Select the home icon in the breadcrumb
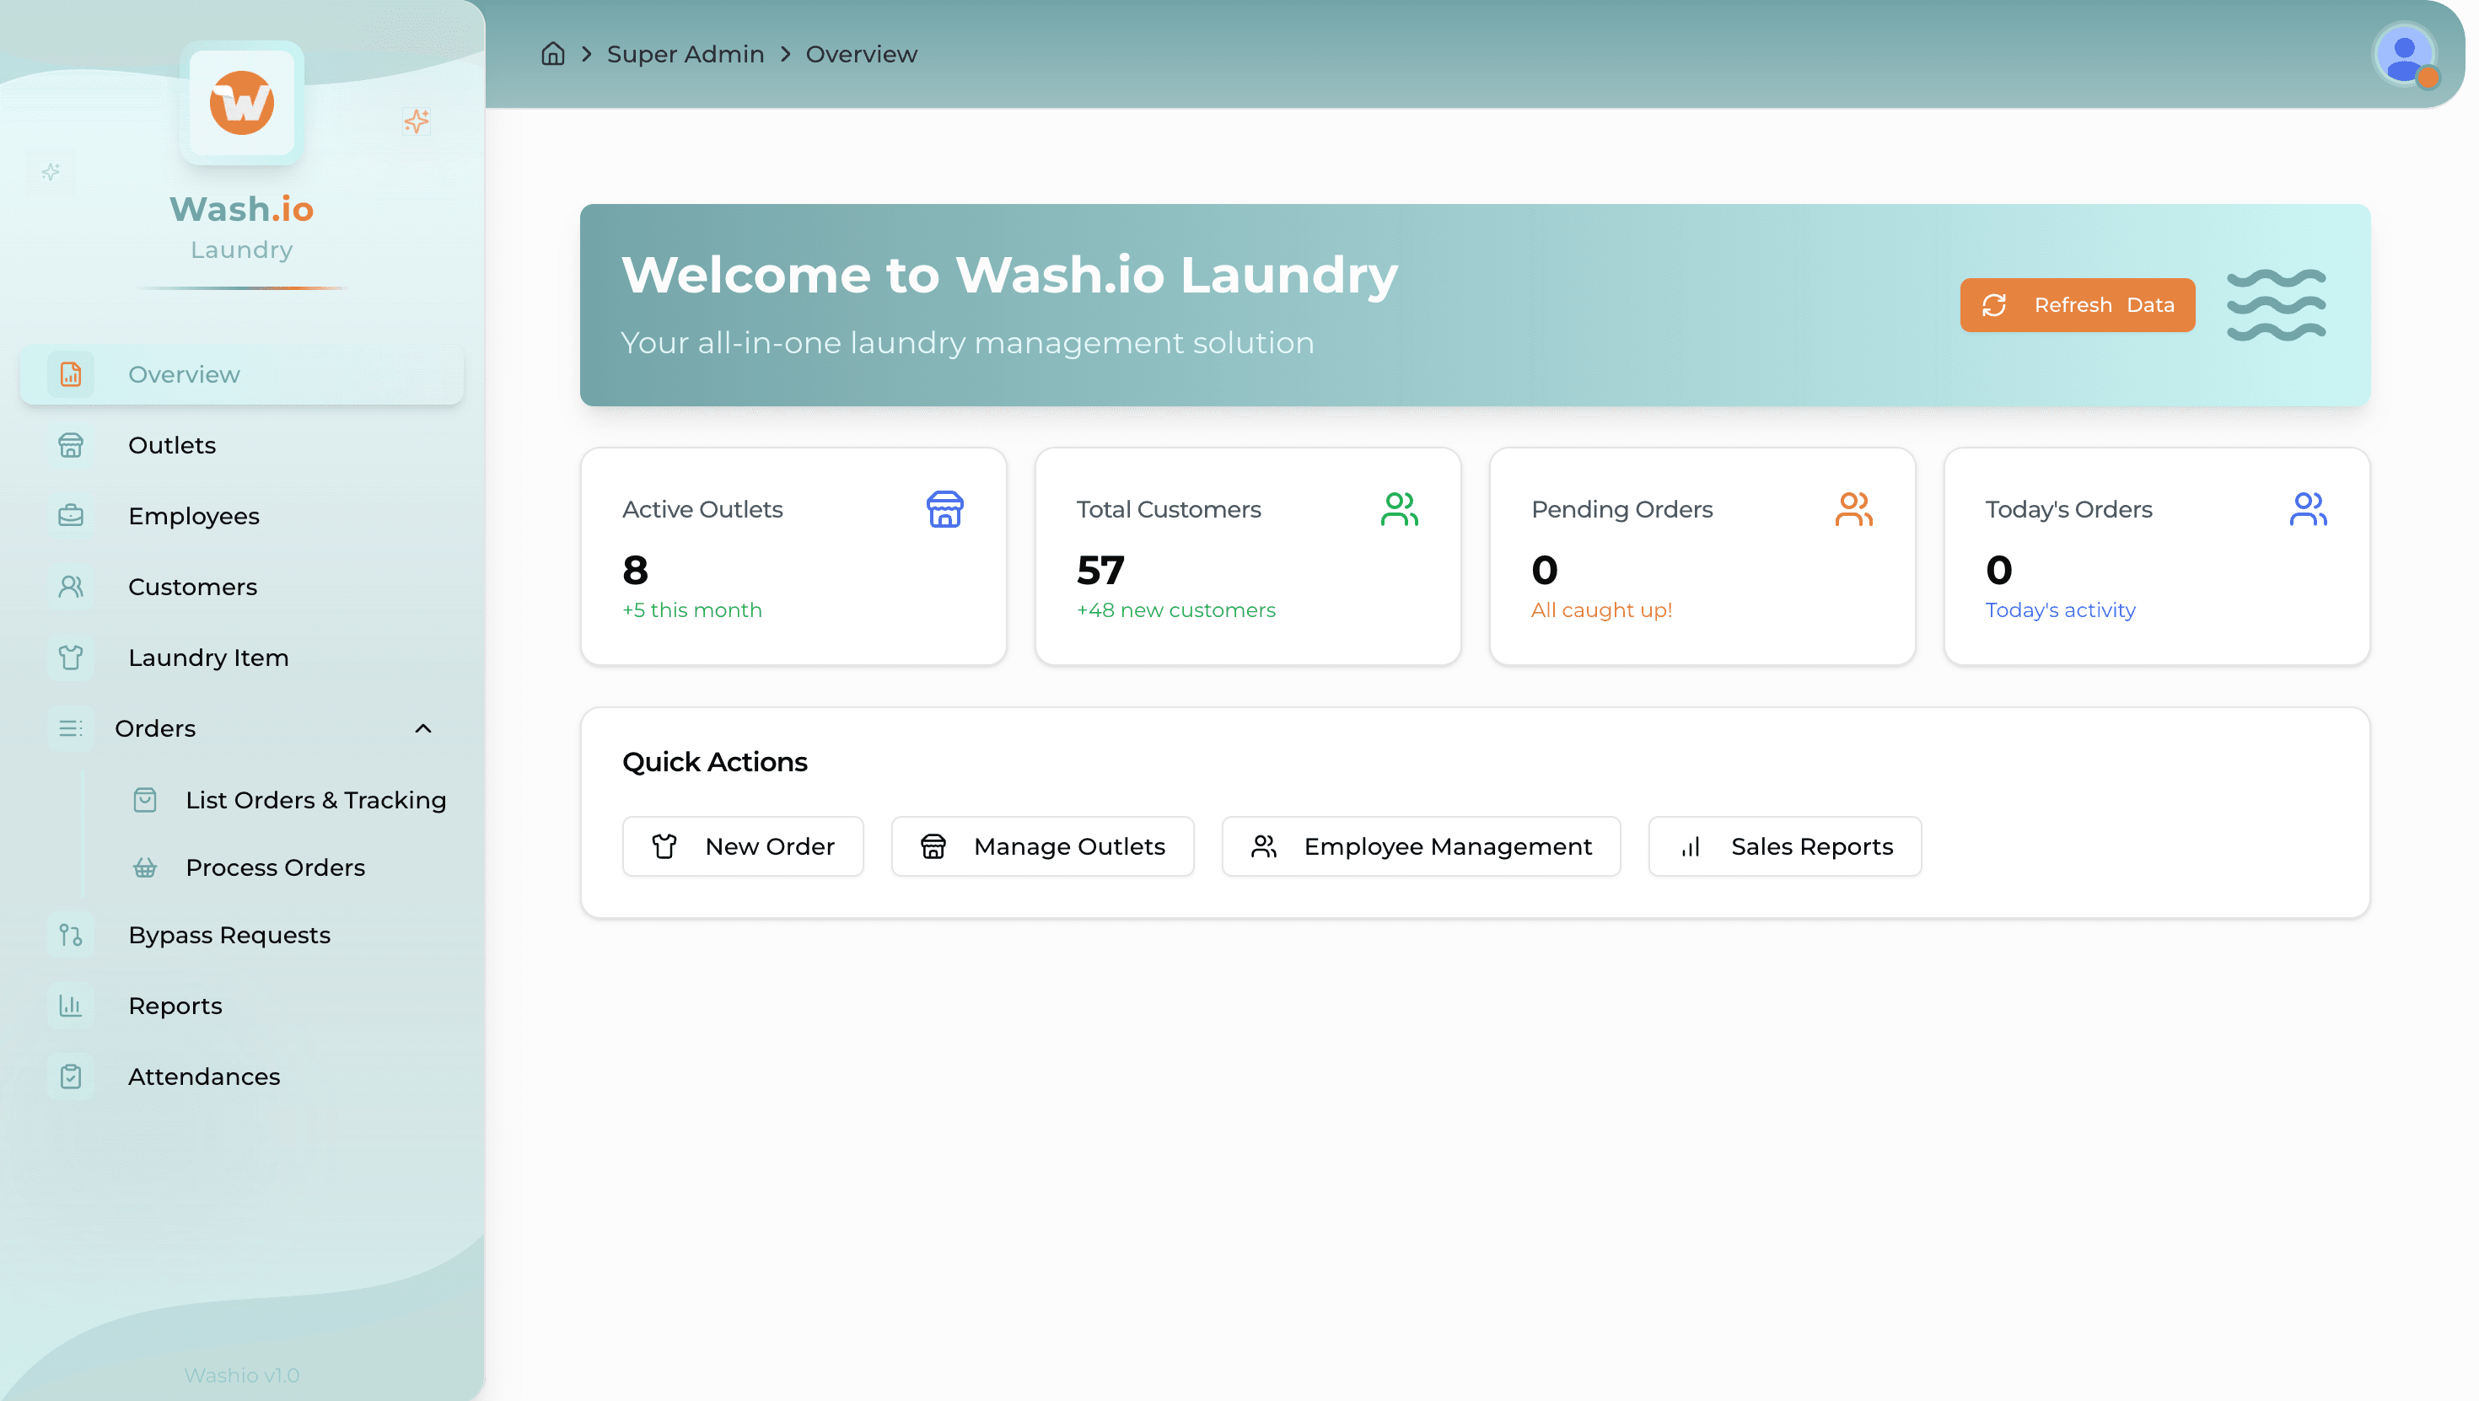The width and height of the screenshot is (2479, 1401). [553, 54]
